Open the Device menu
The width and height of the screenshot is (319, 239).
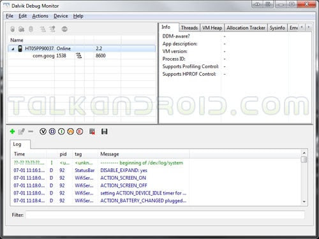pos(61,16)
